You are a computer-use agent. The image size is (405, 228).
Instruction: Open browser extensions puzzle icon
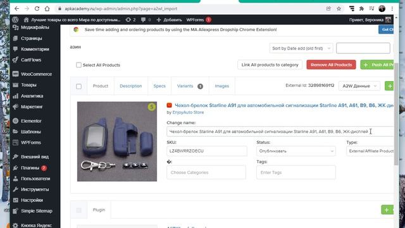[x=361, y=8]
